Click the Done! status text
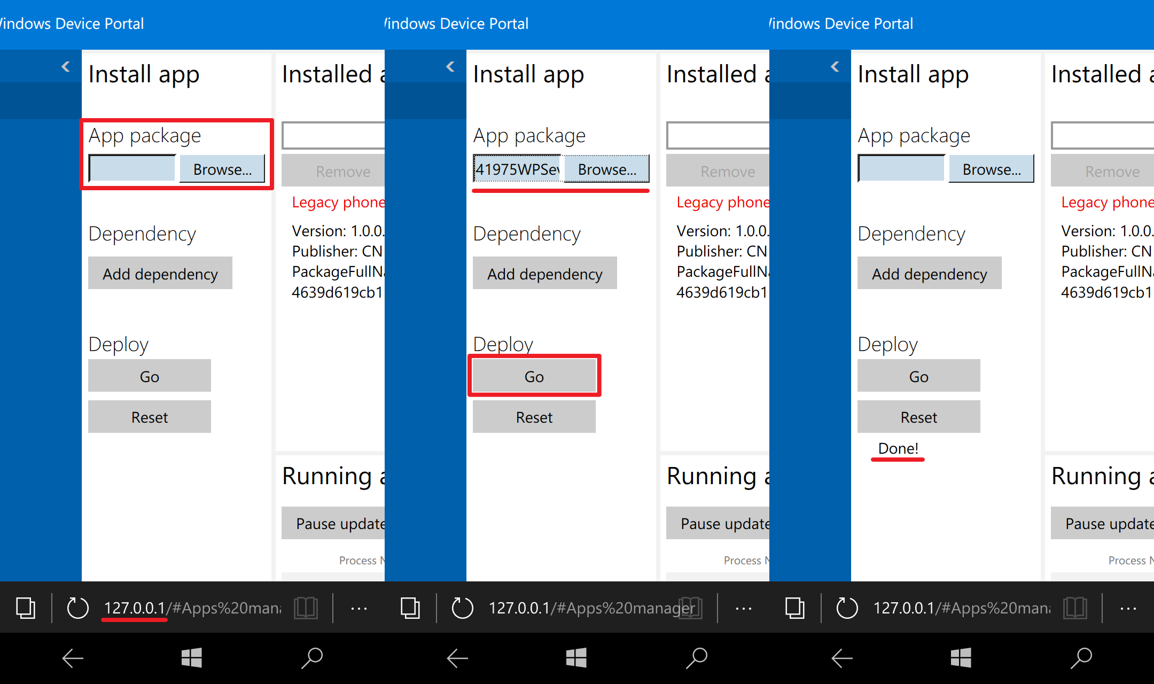1154x684 pixels. pos(898,448)
